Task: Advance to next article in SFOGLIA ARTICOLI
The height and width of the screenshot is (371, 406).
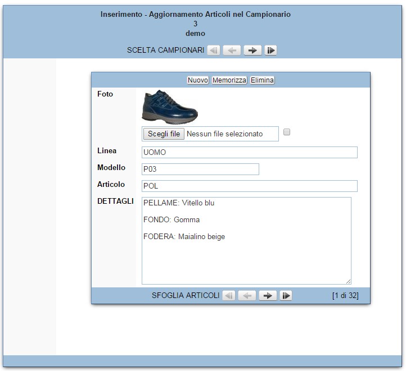Action: tap(268, 295)
